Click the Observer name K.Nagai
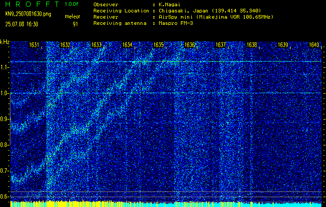326x207 pixels. pyautogui.click(x=169, y=4)
